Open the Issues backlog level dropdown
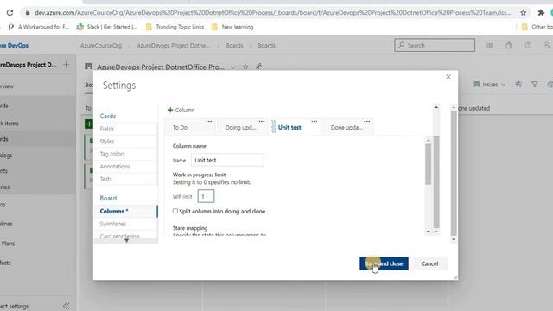Image resolution: width=553 pixels, height=311 pixels. (489, 85)
